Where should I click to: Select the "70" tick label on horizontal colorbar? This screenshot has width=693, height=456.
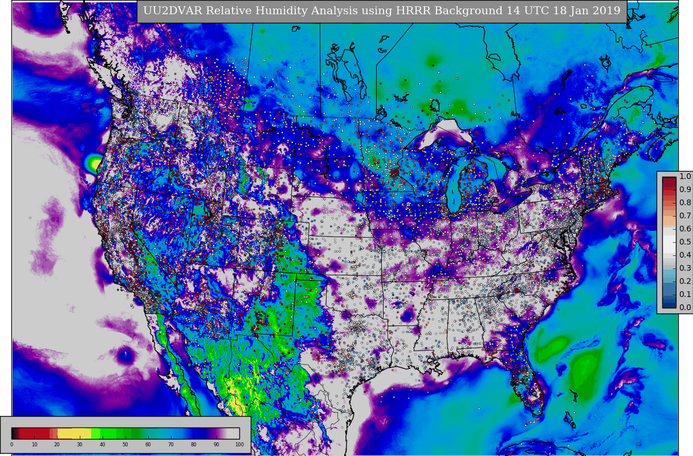171,445
